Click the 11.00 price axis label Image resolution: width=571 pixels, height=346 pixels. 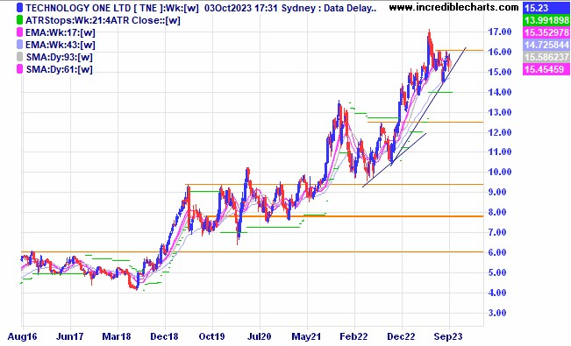[x=500, y=152]
